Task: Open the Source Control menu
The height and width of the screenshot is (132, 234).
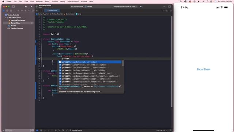Action: tap(73, 1)
